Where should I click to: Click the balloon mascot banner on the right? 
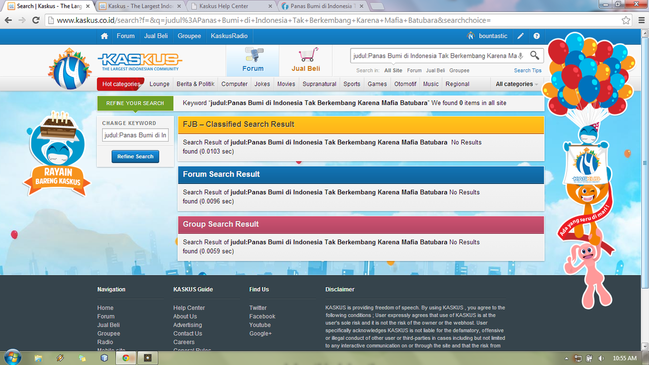click(x=588, y=170)
